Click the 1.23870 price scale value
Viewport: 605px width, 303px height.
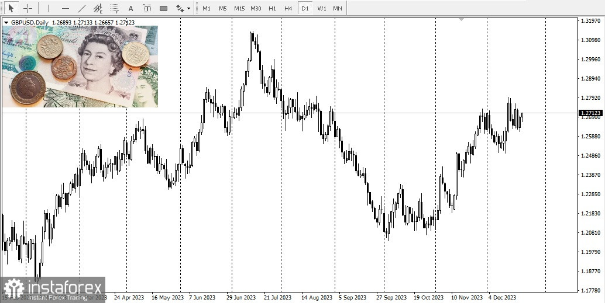590,175
